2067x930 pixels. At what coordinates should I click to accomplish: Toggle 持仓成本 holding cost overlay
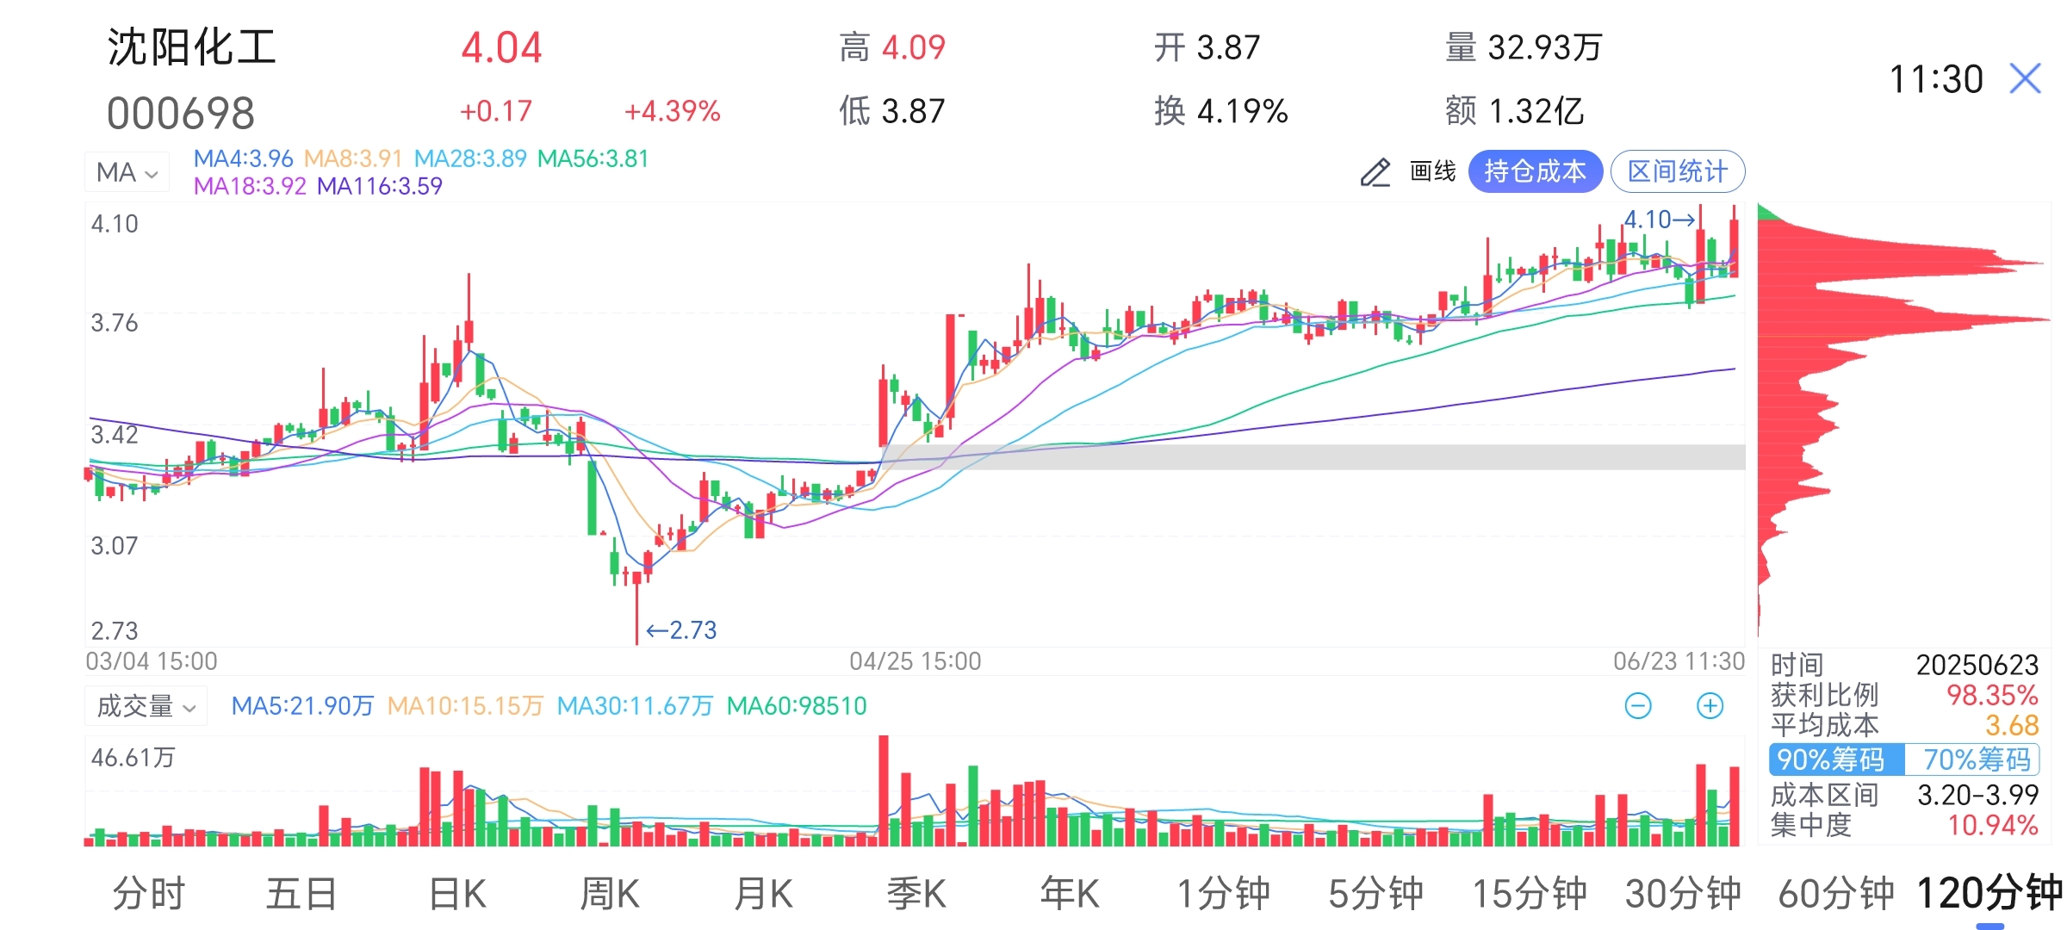pos(1535,171)
